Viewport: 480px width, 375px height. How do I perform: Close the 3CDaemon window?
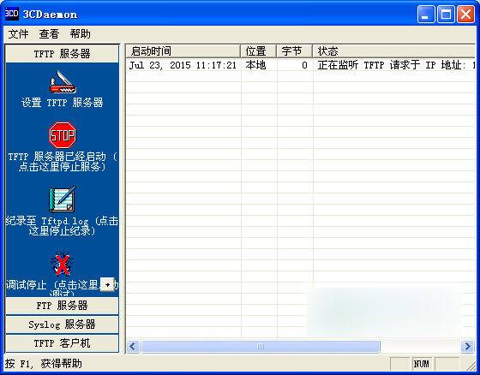click(x=466, y=14)
